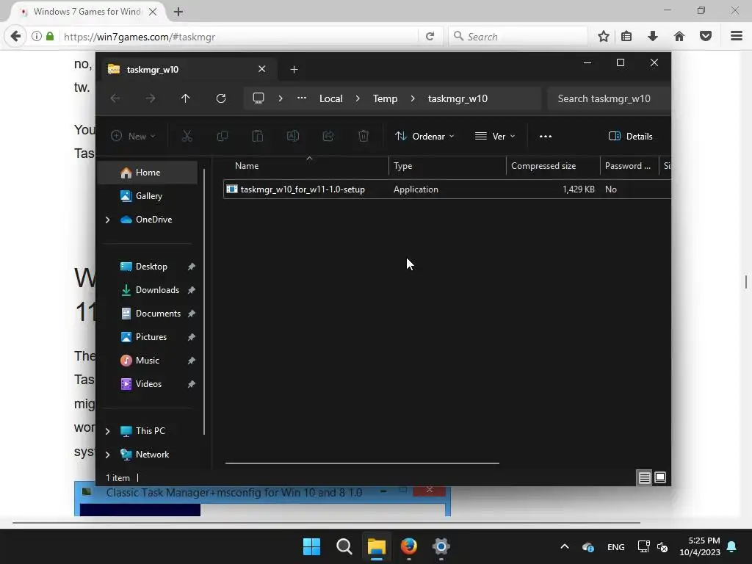752x564 pixels.
Task: Click the Copy icon
Action: [x=222, y=136]
